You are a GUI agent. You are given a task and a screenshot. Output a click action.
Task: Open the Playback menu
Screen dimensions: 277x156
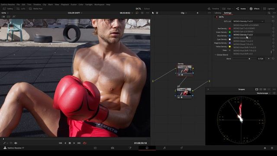[65, 4]
